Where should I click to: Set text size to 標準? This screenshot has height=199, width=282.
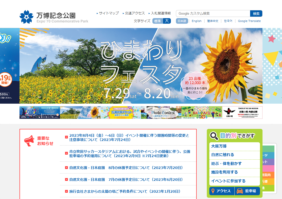point(157,21)
